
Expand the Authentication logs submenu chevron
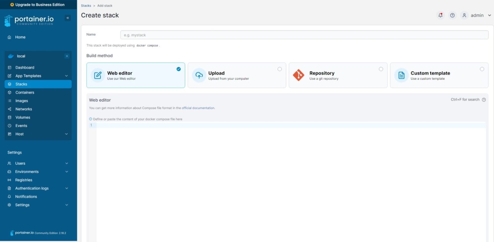[x=67, y=188]
